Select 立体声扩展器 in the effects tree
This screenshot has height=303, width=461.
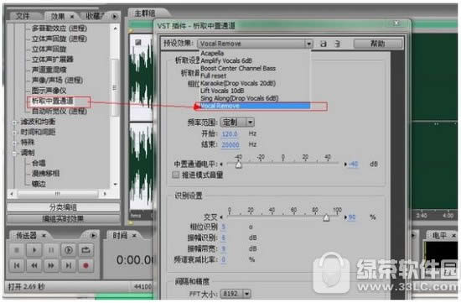tap(53, 60)
